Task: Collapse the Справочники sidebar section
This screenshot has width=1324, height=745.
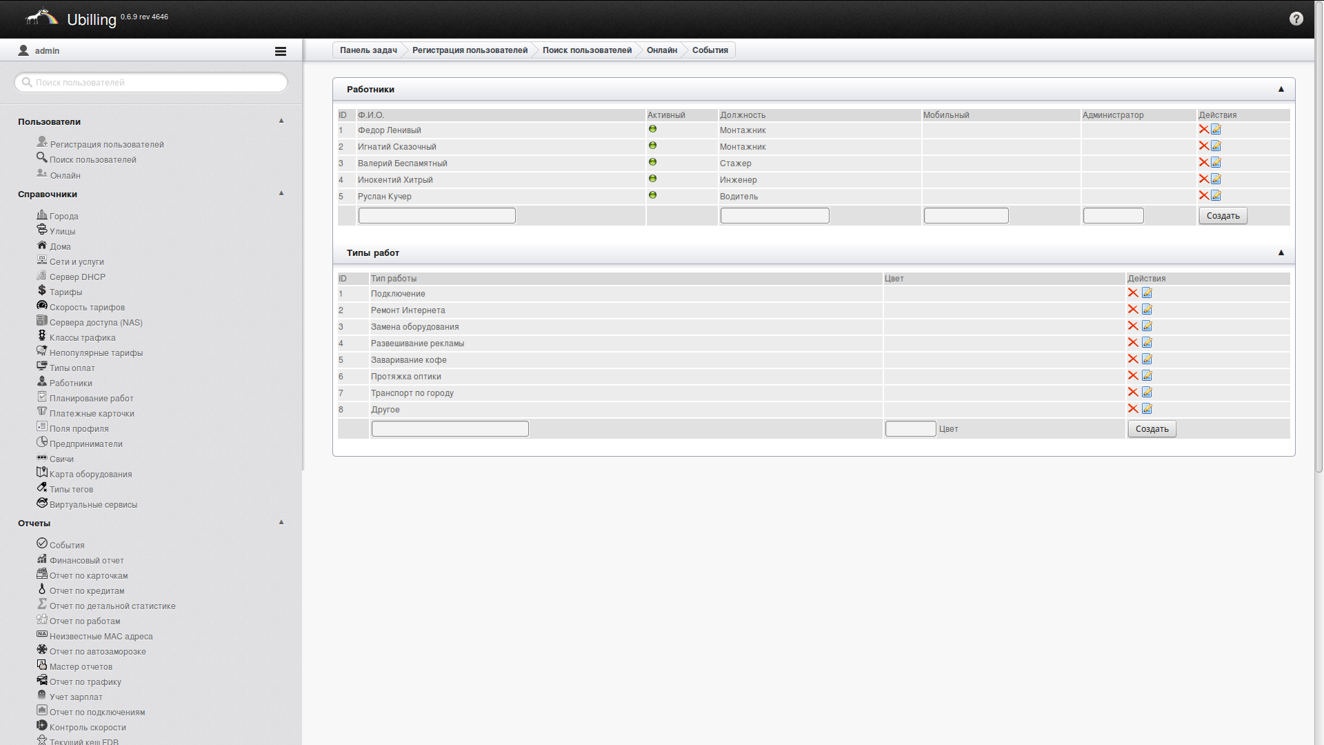Action: tap(281, 193)
